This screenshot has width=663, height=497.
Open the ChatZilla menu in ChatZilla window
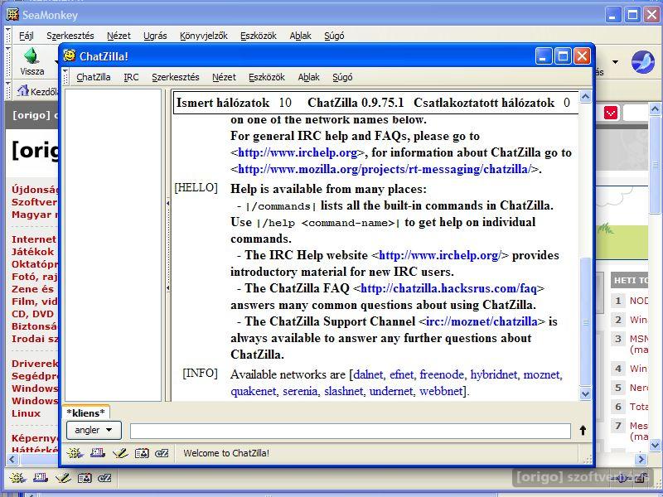point(94,77)
